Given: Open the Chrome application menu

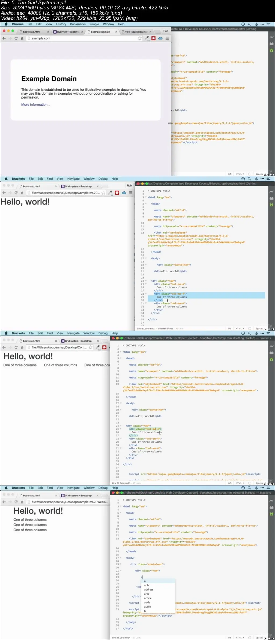Looking at the screenshot, I should click(x=18, y=24).
